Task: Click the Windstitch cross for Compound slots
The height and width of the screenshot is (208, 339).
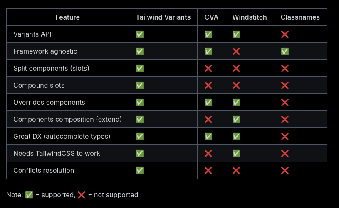Action: pyautogui.click(x=236, y=86)
